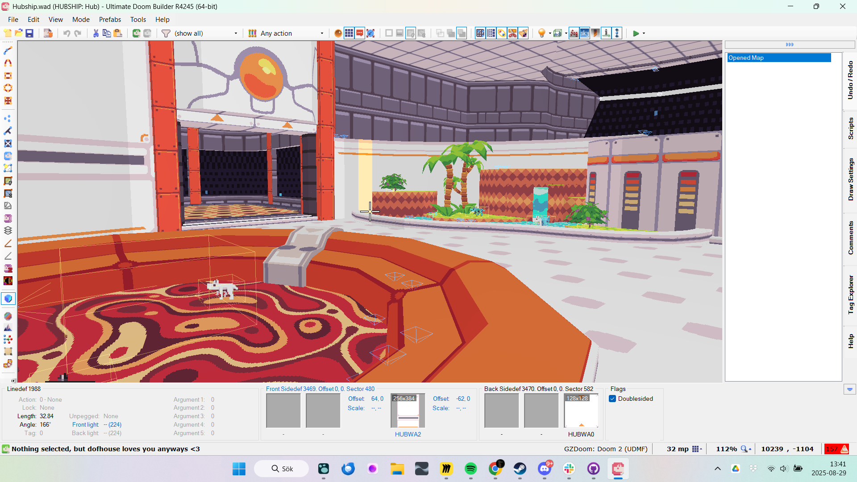
Task: Toggle sky rendering with the Sky button
Action: (x=584, y=33)
